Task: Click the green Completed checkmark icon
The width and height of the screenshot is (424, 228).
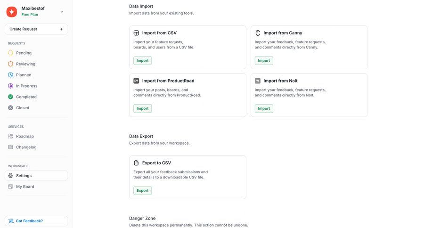Action: (11, 97)
